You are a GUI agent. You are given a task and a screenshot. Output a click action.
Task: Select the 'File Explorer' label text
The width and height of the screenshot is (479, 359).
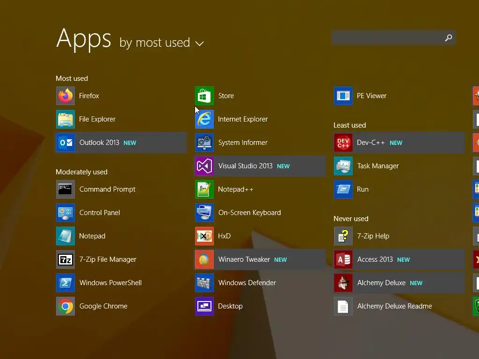tap(97, 119)
